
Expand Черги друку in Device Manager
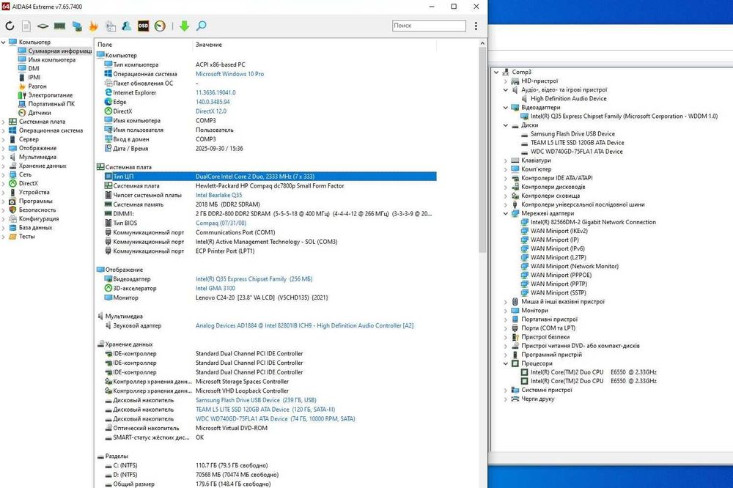click(x=505, y=399)
